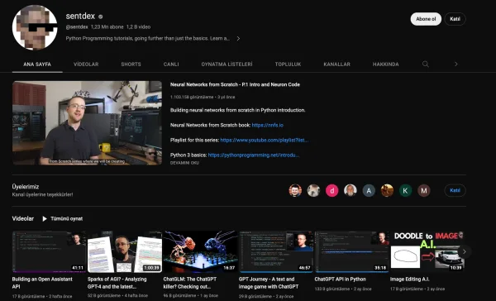Click the 'Sparks of AGI? - Analyzing GPT-4' title
Screen dimensions: 496x301
[117, 283]
